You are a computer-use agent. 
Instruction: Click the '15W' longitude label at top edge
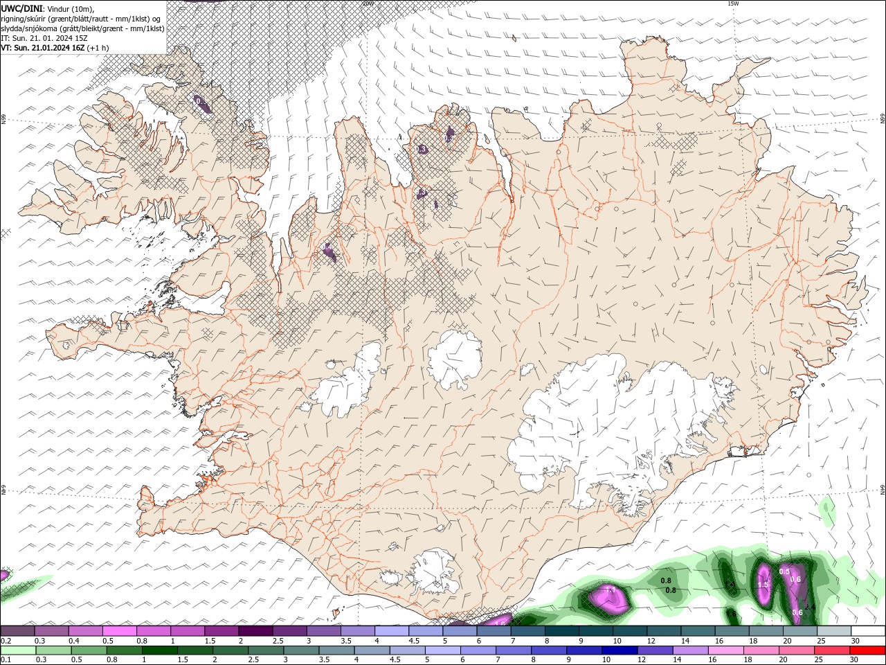pyautogui.click(x=733, y=3)
